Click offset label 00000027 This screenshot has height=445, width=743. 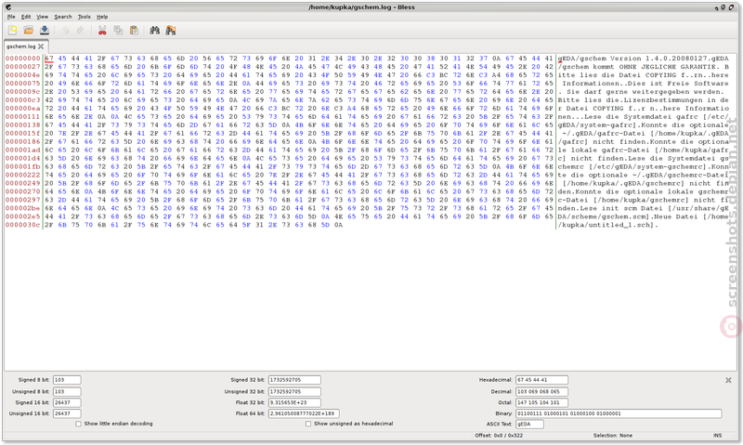(22, 67)
